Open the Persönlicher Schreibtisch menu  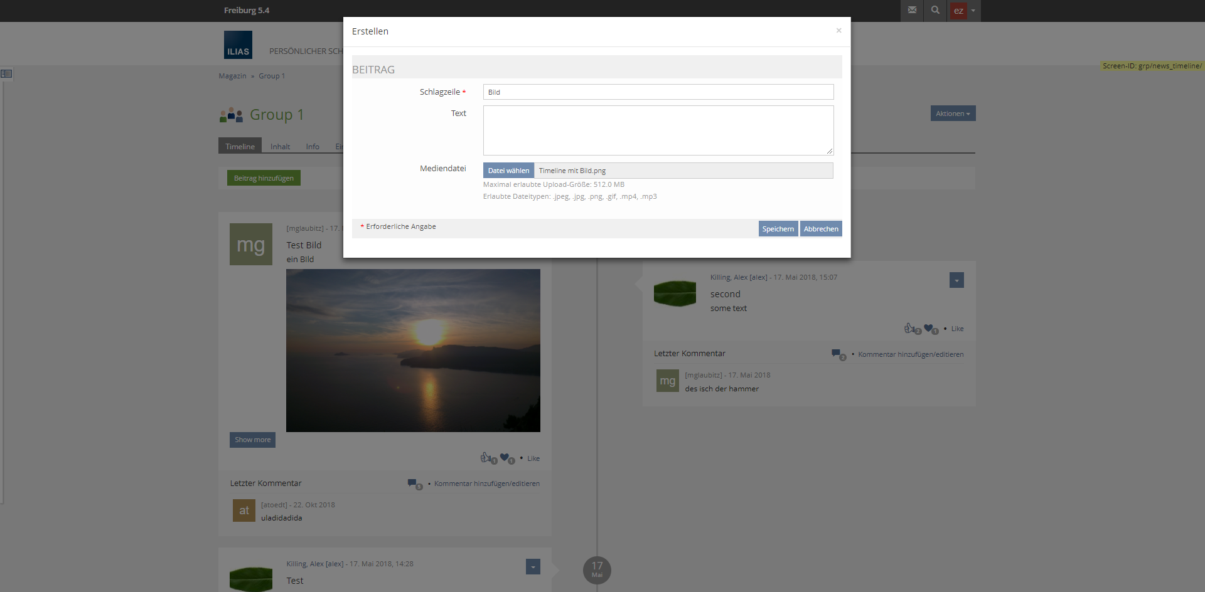pyautogui.click(x=306, y=51)
